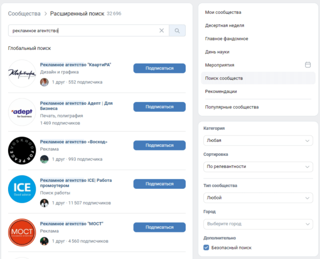Click the Печать, полиграфия category text
Image resolution: width=320 pixels, height=259 pixels.
pos(61,116)
